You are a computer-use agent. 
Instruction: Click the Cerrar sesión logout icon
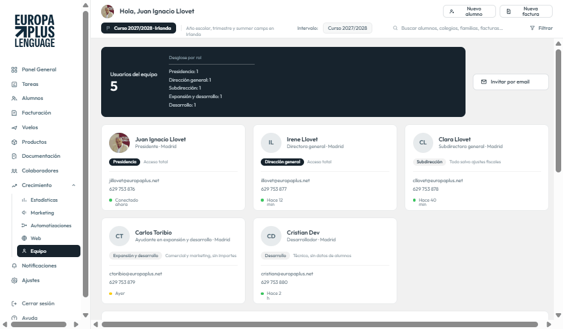(15, 303)
